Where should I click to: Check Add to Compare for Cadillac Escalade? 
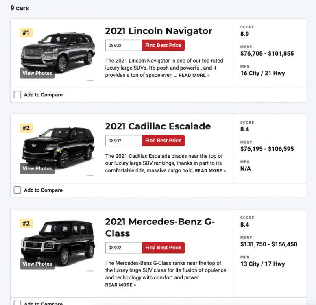[17, 190]
